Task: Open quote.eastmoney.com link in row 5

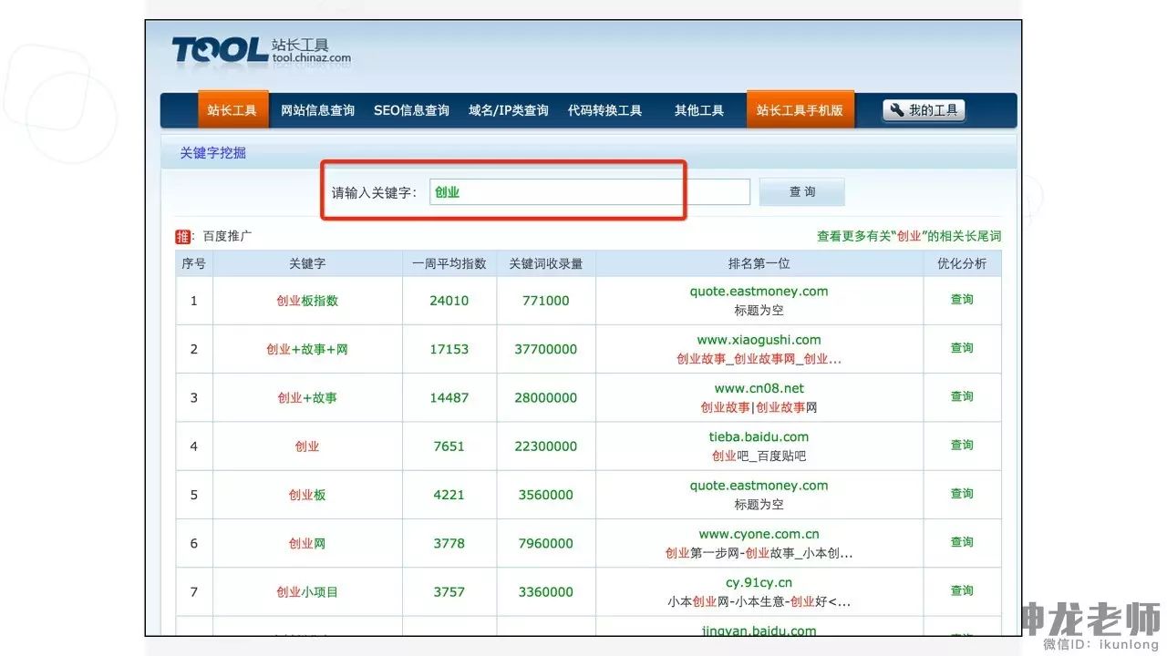Action: 759,486
